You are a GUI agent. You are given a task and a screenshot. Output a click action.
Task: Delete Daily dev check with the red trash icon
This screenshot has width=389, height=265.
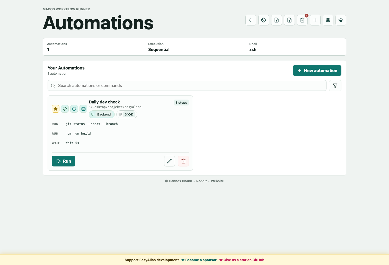pos(183,161)
